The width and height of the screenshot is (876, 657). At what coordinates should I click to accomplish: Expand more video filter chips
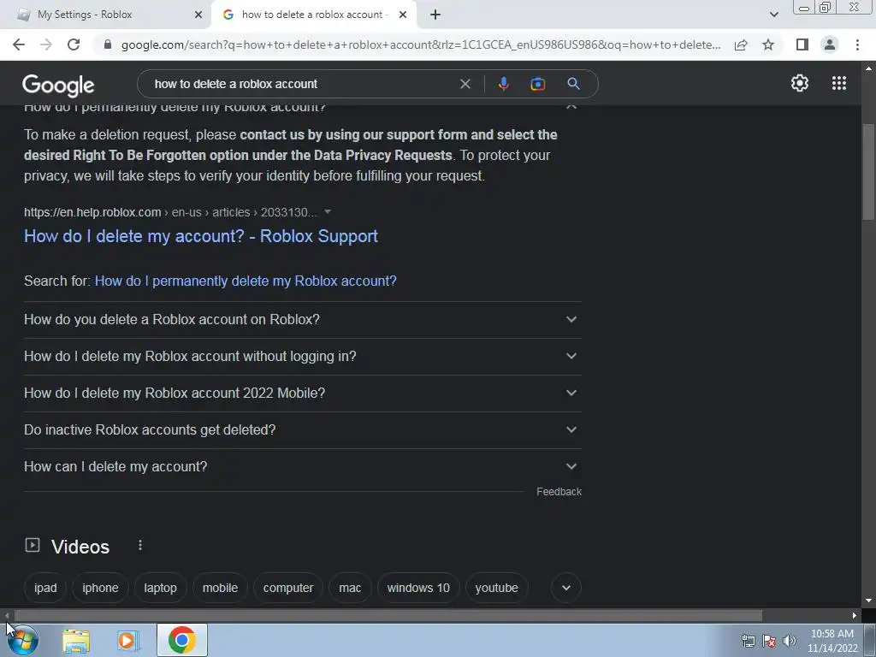click(x=566, y=588)
